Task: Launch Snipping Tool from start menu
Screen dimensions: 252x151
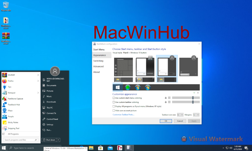Action: (21, 128)
